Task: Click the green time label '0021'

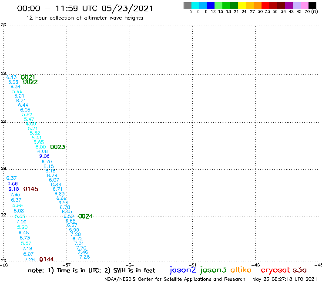Action: click(x=28, y=77)
